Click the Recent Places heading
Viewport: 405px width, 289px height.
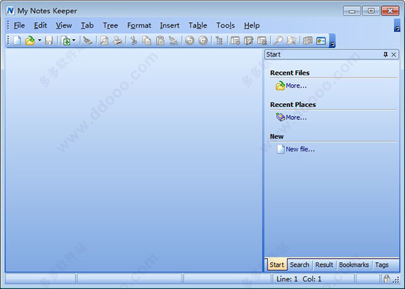293,104
